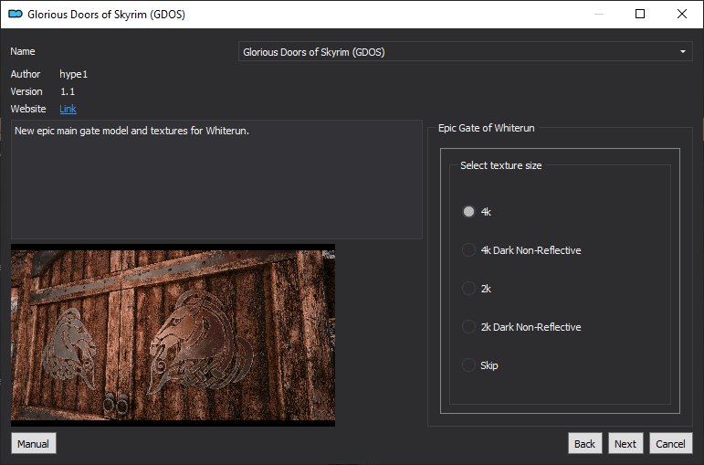
Task: Maximize the GDOS installer window
Action: [640, 14]
